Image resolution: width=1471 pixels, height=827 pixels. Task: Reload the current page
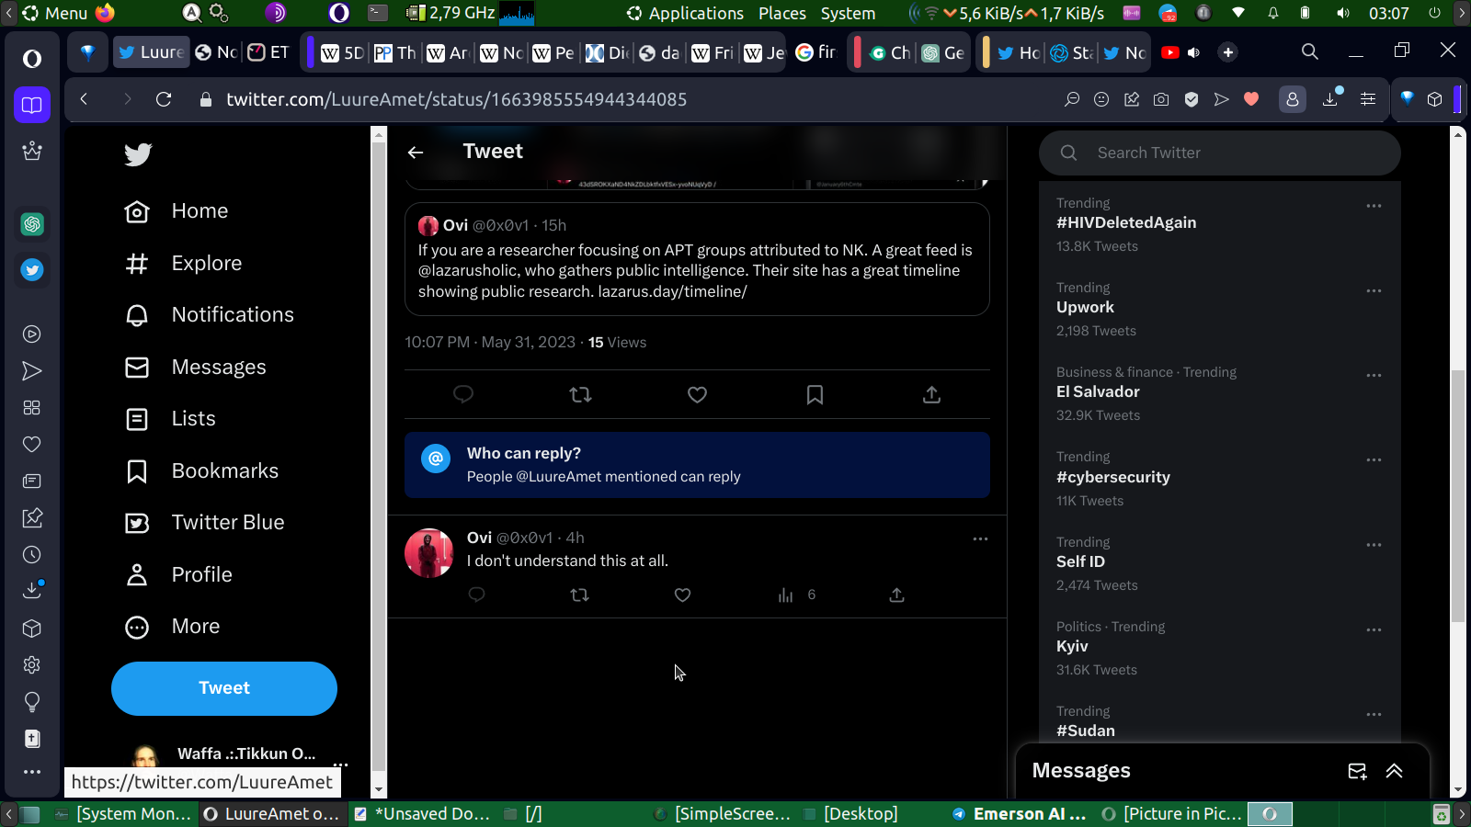coord(164,99)
